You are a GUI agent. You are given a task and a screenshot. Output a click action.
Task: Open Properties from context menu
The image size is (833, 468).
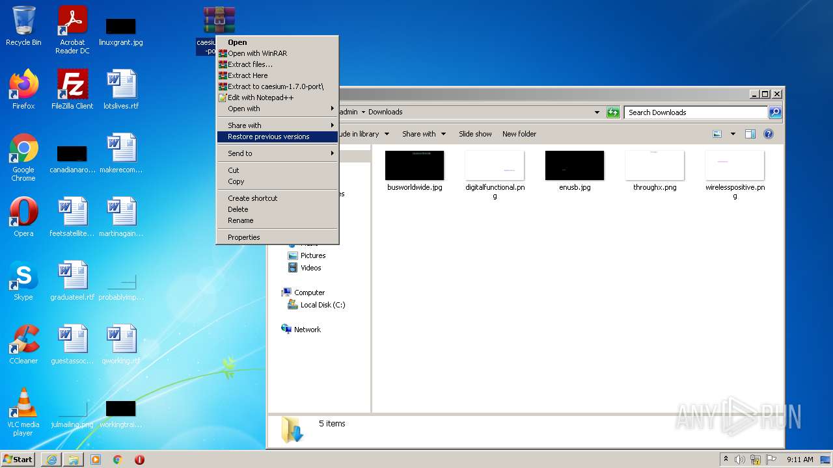coord(278,237)
